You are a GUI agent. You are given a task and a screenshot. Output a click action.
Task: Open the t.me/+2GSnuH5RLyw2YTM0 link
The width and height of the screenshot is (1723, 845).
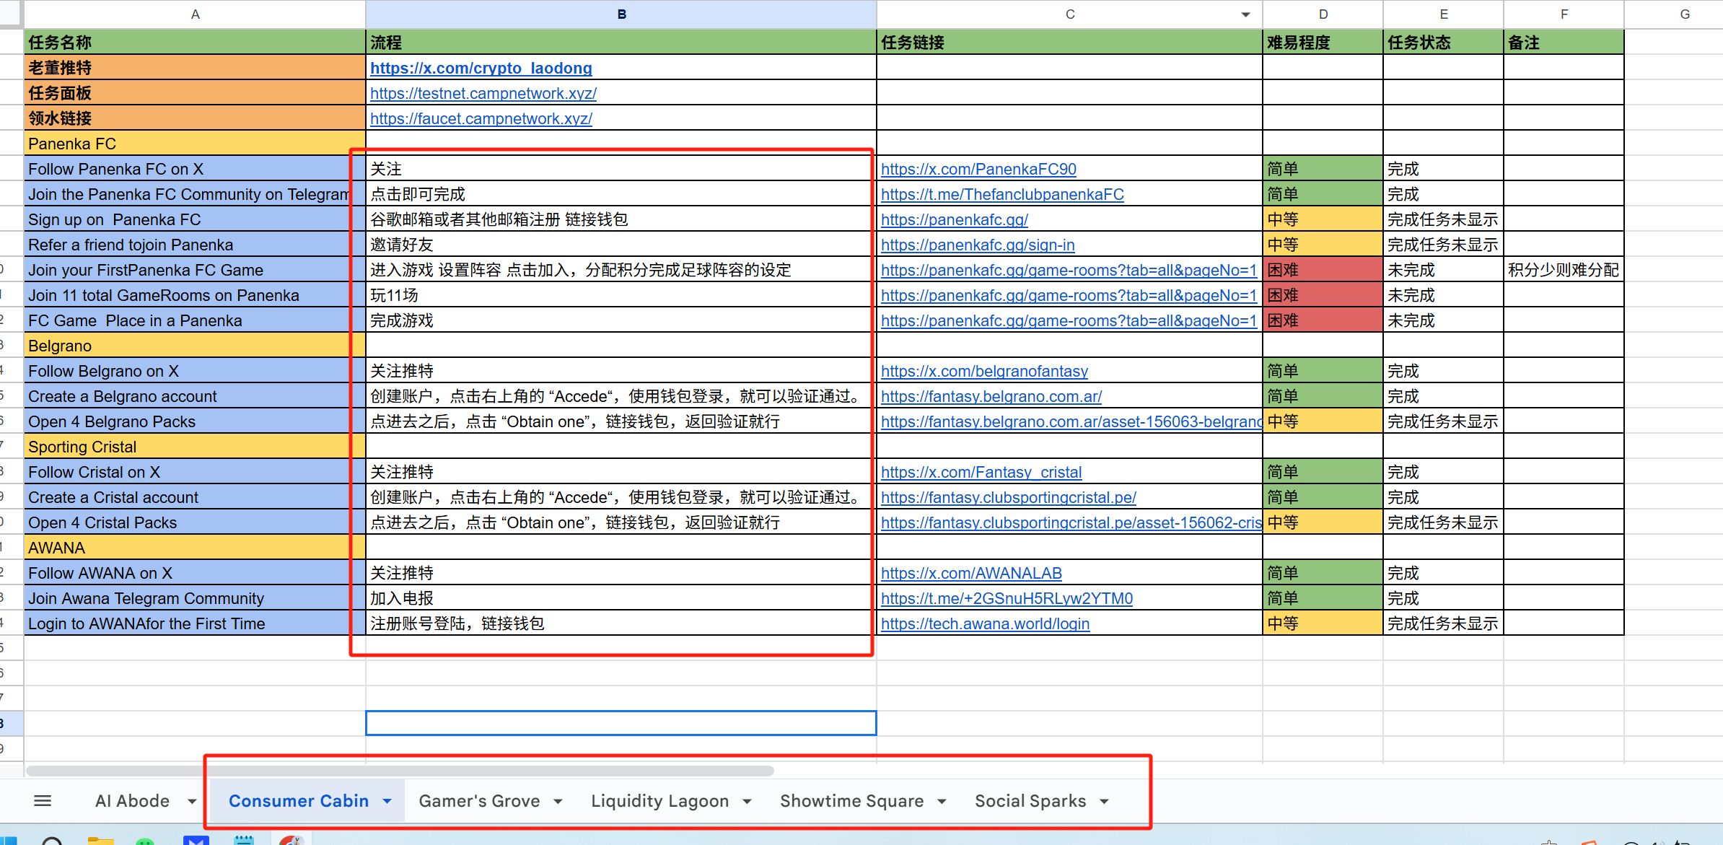tap(1007, 598)
